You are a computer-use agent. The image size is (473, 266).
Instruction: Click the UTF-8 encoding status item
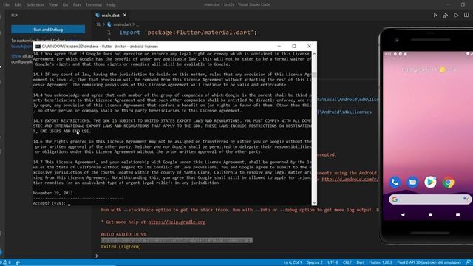tap(333, 262)
